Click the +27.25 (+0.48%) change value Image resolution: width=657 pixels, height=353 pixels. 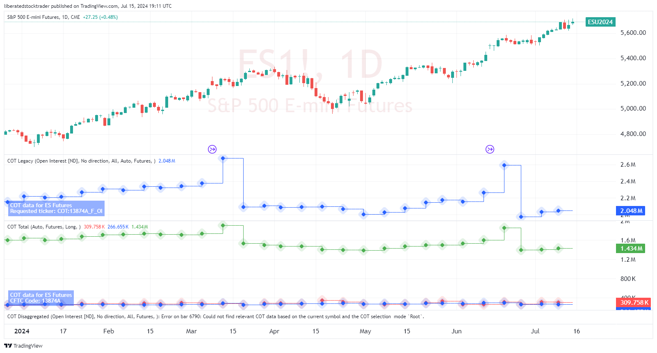(100, 17)
